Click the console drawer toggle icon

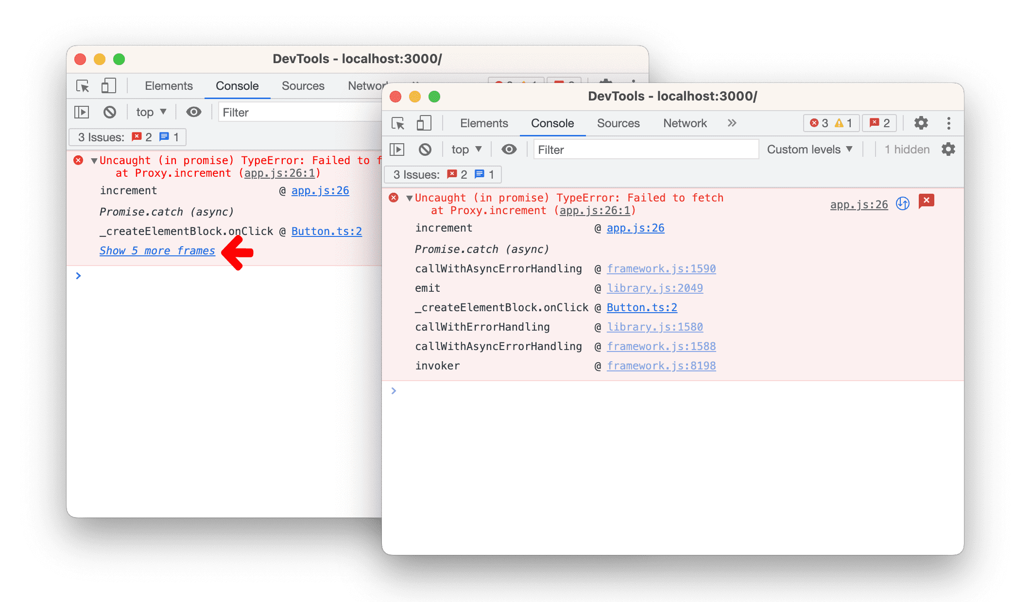(x=81, y=113)
